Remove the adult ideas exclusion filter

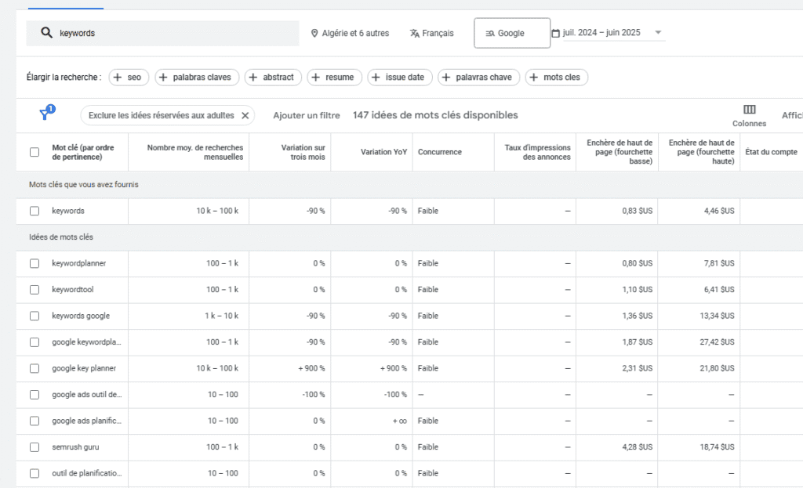pyautogui.click(x=245, y=115)
